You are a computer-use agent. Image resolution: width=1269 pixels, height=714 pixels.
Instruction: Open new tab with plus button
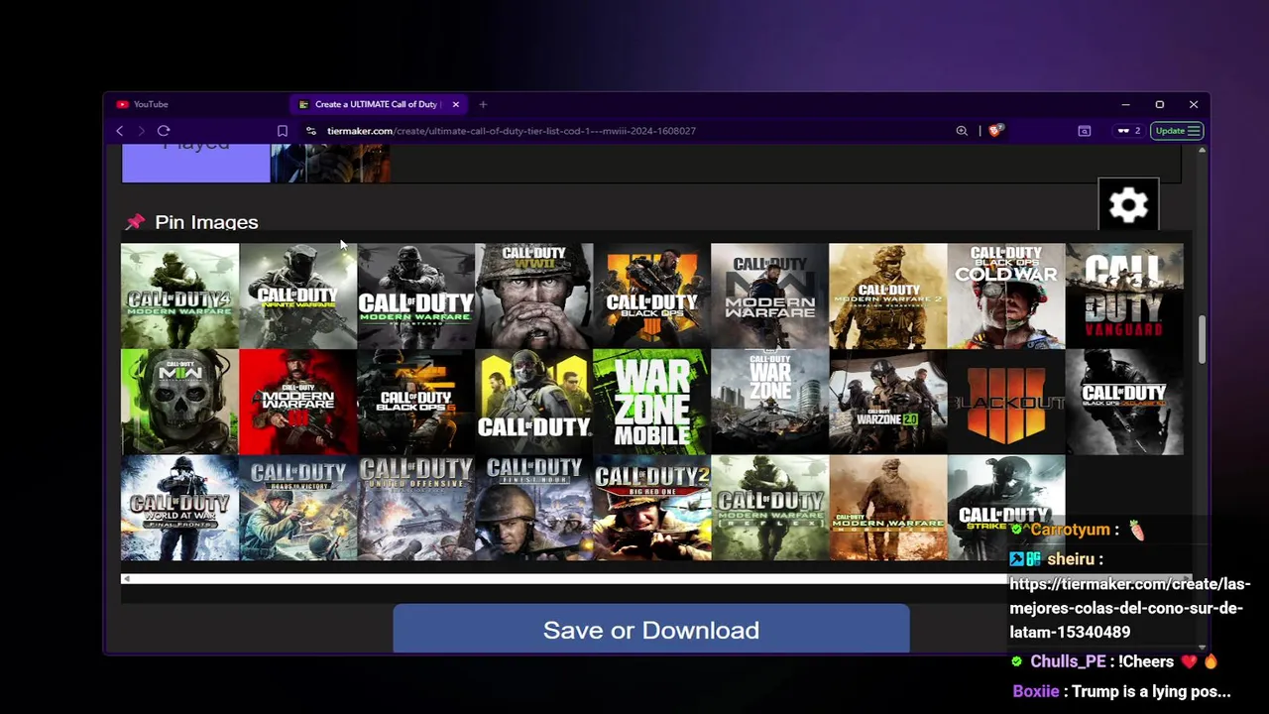click(x=483, y=104)
